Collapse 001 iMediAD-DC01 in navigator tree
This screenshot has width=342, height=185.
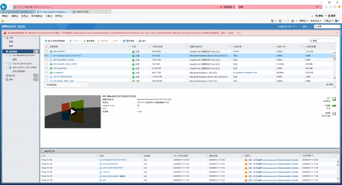click(7, 55)
